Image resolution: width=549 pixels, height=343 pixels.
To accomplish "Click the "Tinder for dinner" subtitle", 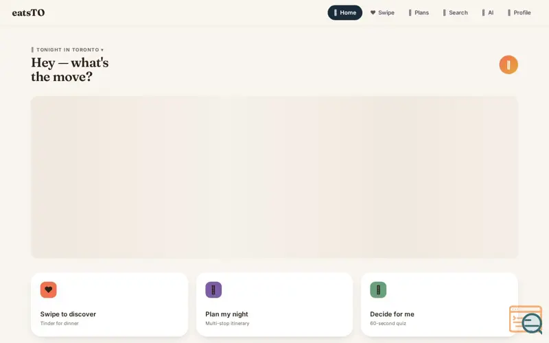I will click(x=60, y=323).
